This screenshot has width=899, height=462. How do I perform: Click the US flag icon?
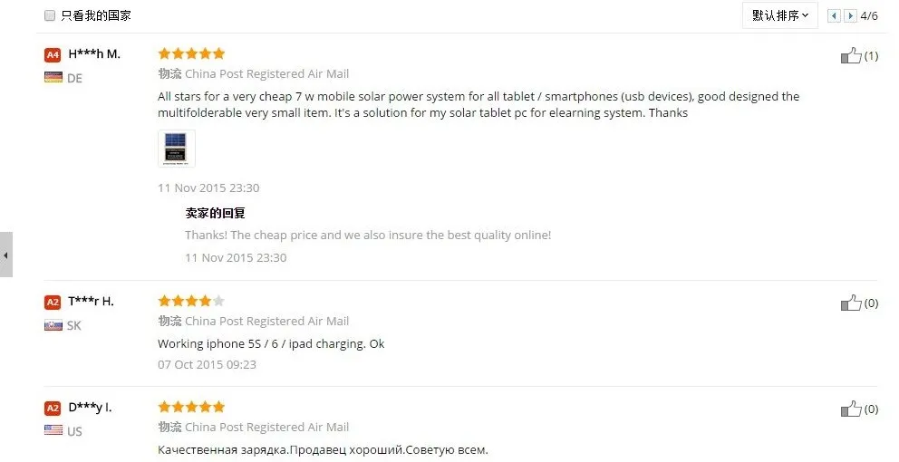click(53, 430)
